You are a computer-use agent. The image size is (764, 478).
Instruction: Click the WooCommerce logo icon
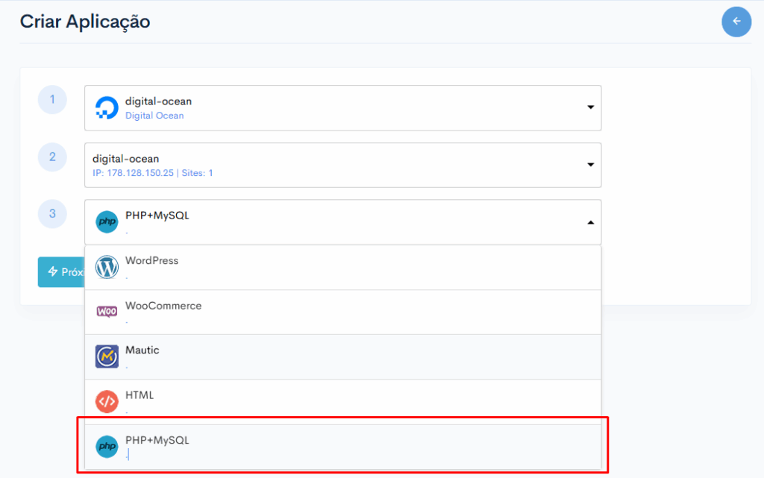(107, 312)
